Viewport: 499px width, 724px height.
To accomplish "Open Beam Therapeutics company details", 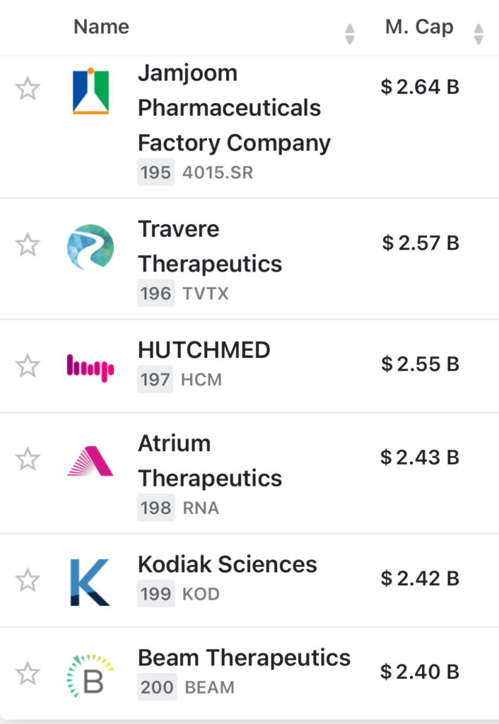I will point(244,658).
